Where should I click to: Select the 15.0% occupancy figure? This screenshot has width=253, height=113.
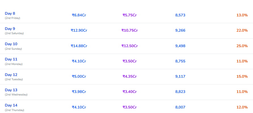(x=242, y=76)
